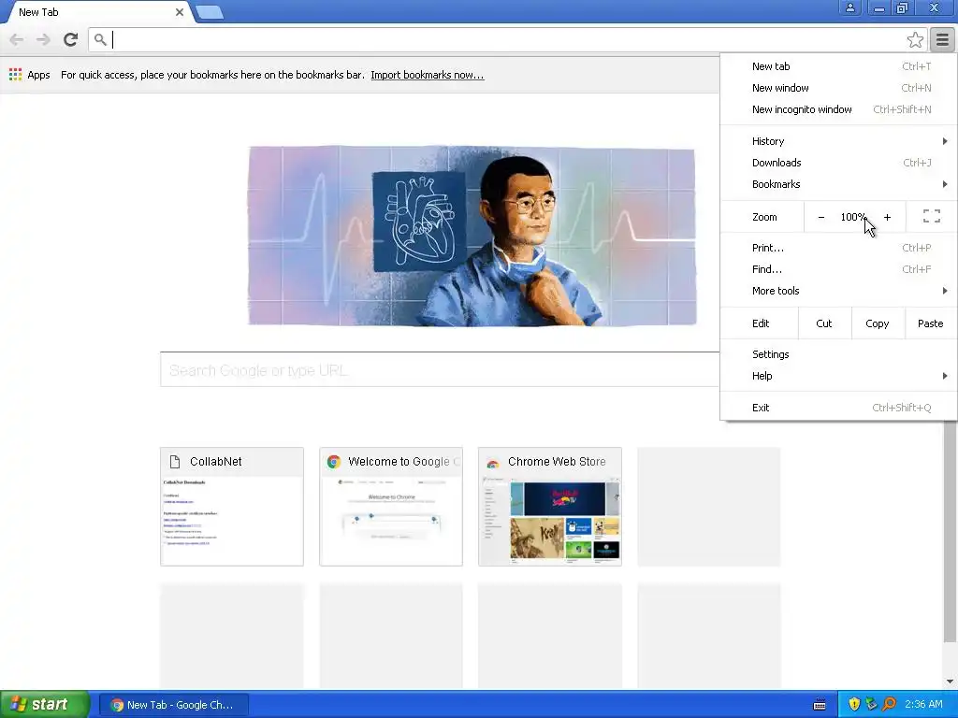
Task: Increase zoom with the plus button
Action: click(x=887, y=217)
